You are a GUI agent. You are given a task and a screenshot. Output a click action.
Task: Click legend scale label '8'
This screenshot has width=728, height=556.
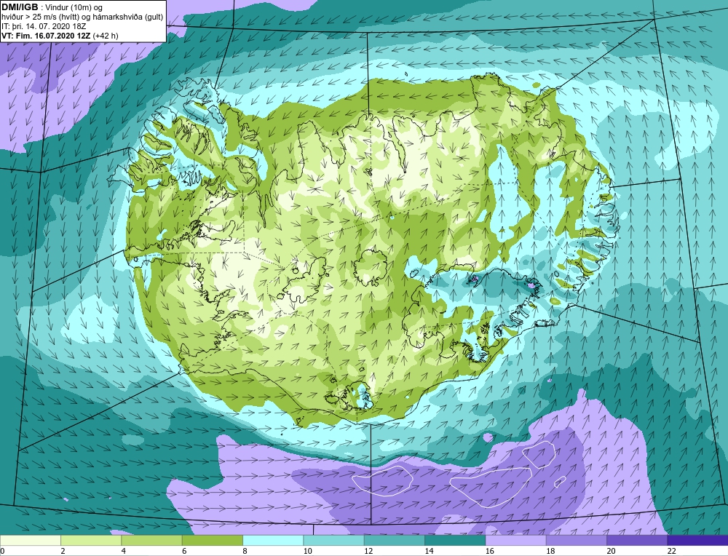pos(245,551)
